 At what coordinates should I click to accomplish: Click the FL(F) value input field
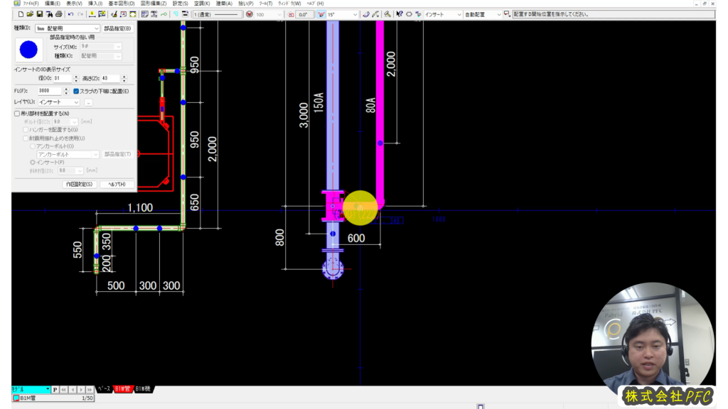click(x=48, y=91)
